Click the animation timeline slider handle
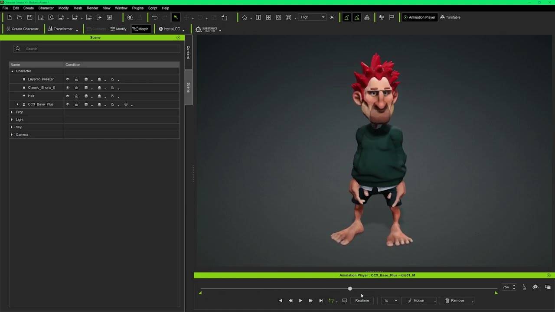Viewport: 555px width, 312px height. click(x=350, y=289)
